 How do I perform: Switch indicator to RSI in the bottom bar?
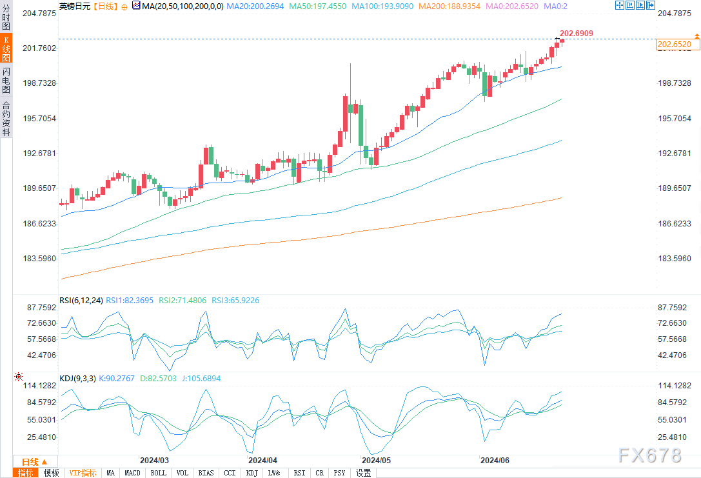(299, 473)
